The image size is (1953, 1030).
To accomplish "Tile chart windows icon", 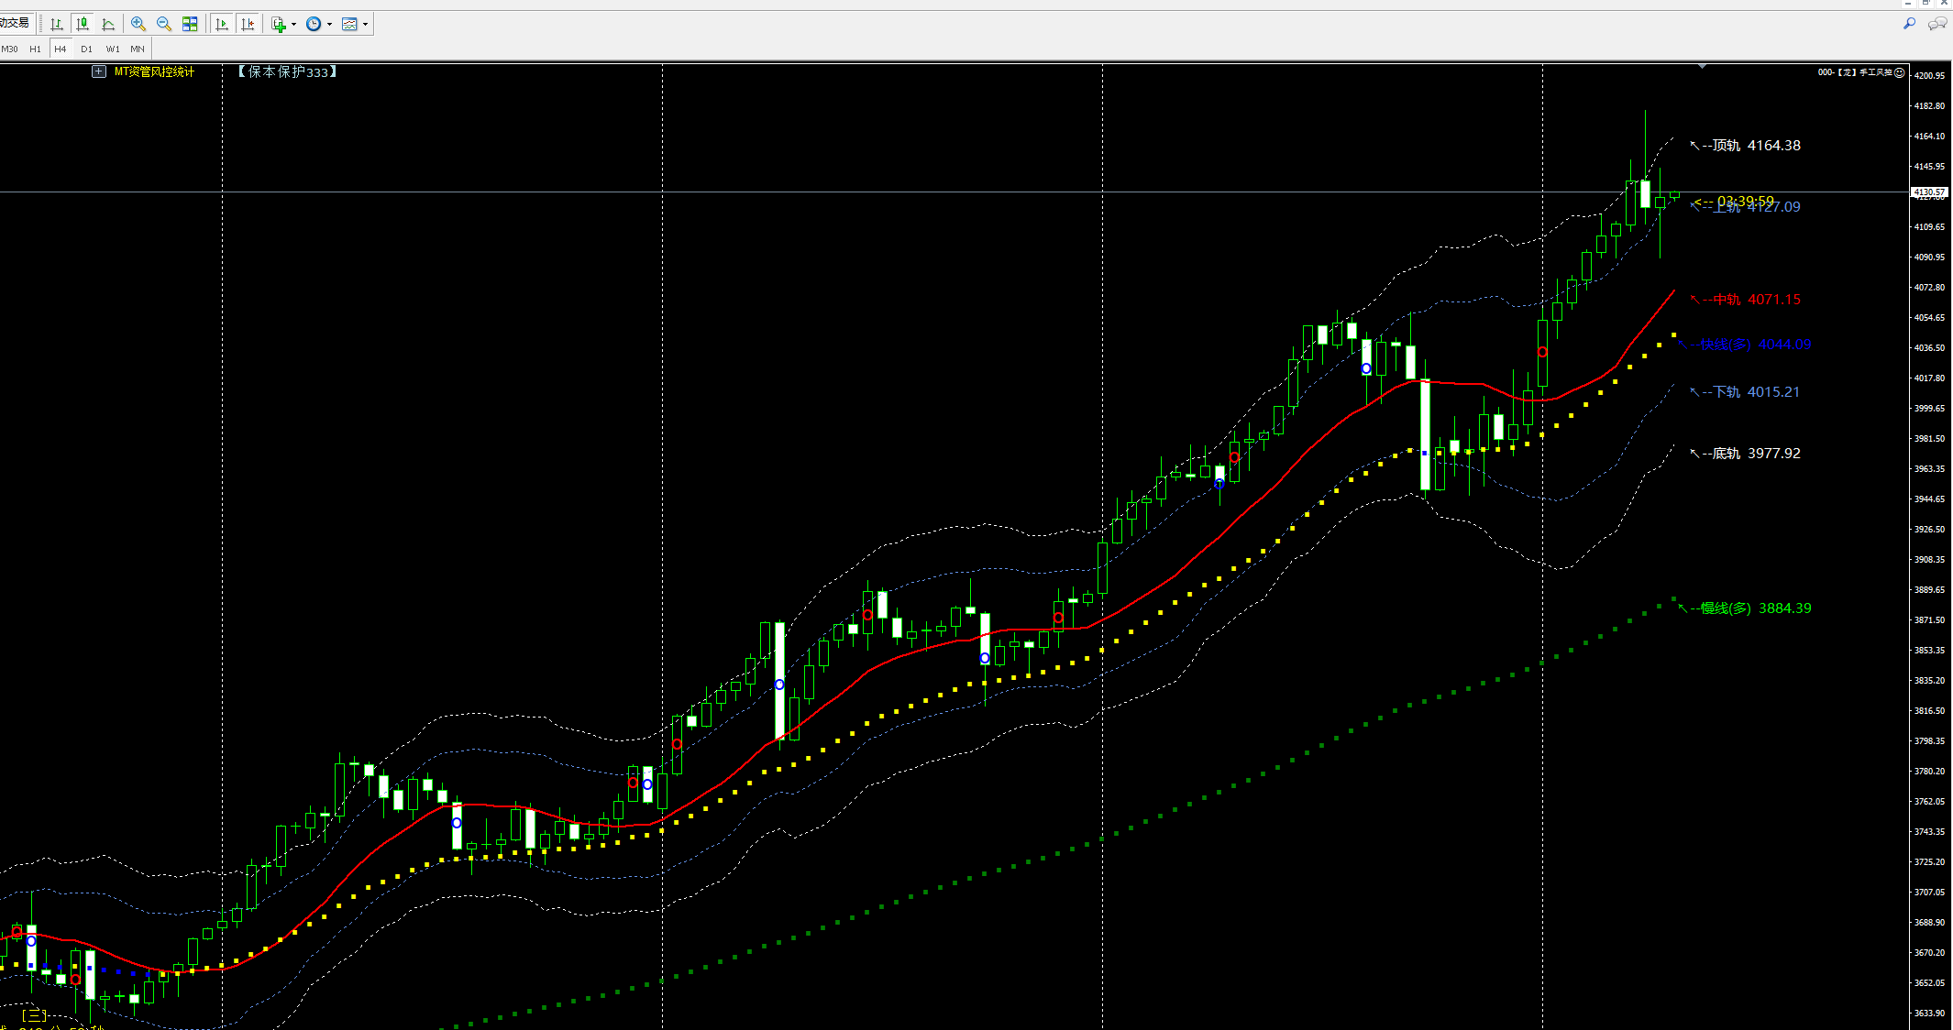I will [x=190, y=25].
